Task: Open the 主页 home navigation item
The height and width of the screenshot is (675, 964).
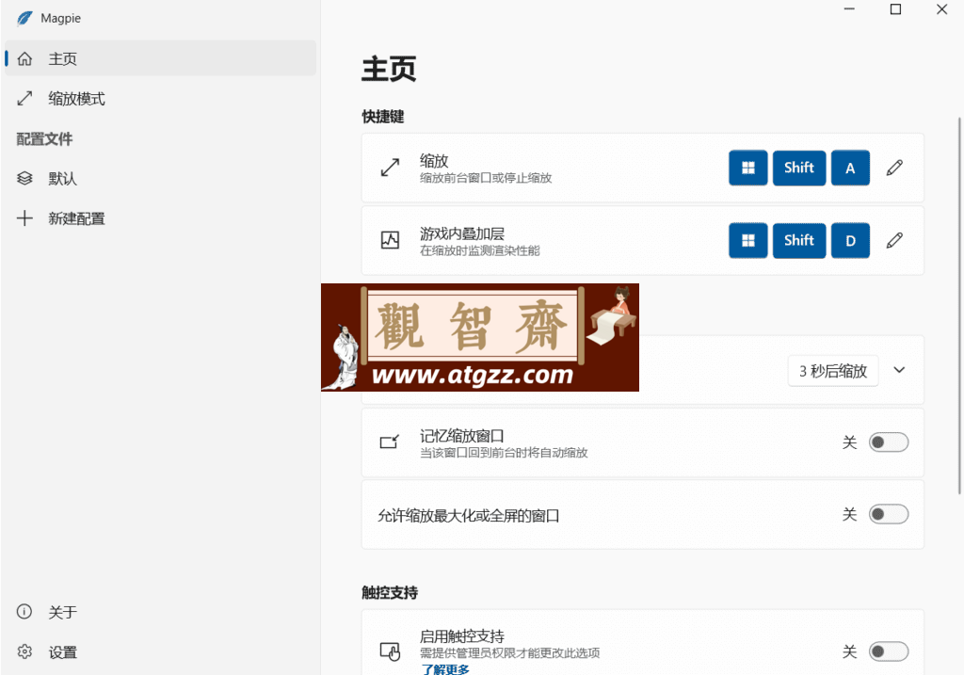Action: click(160, 58)
